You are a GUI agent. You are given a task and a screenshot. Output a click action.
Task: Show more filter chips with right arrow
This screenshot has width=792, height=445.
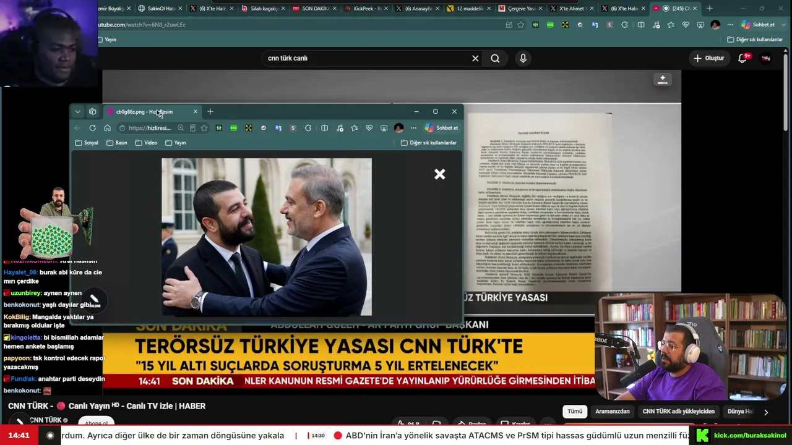766,412
